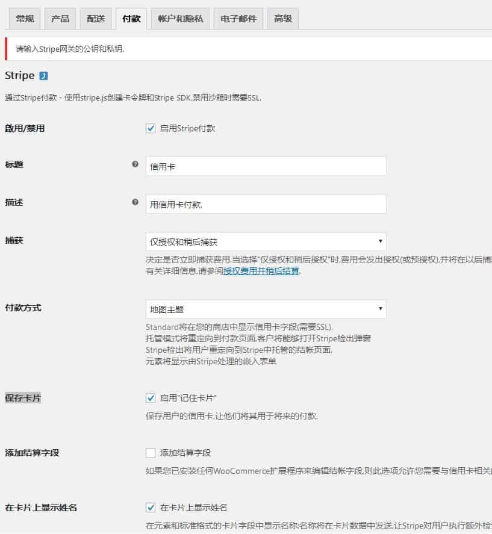
Task: Click the 添加结算字段 row label on the left
Action: coord(32,453)
